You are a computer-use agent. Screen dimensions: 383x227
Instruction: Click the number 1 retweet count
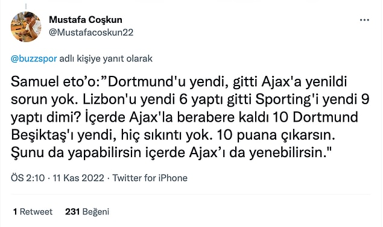point(15,211)
